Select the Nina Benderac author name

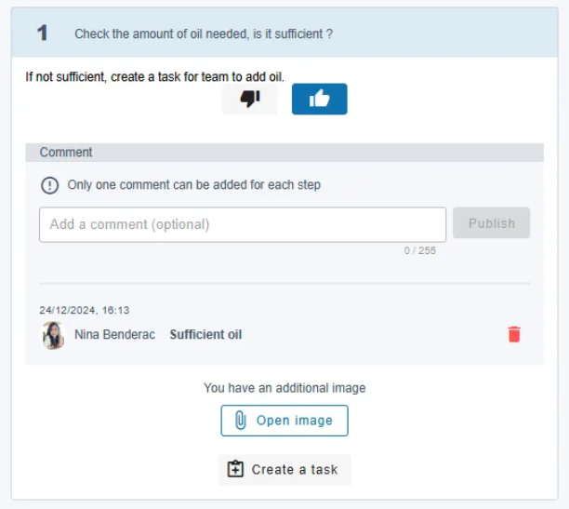114,335
